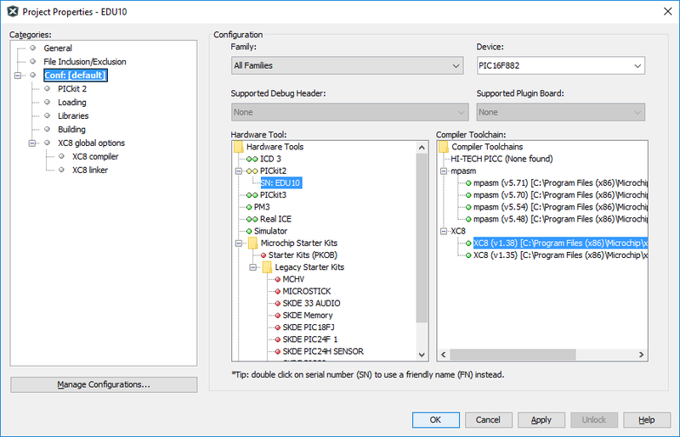680x437 pixels.
Task: Collapse Legacy Starter Kits node
Action: pos(252,267)
